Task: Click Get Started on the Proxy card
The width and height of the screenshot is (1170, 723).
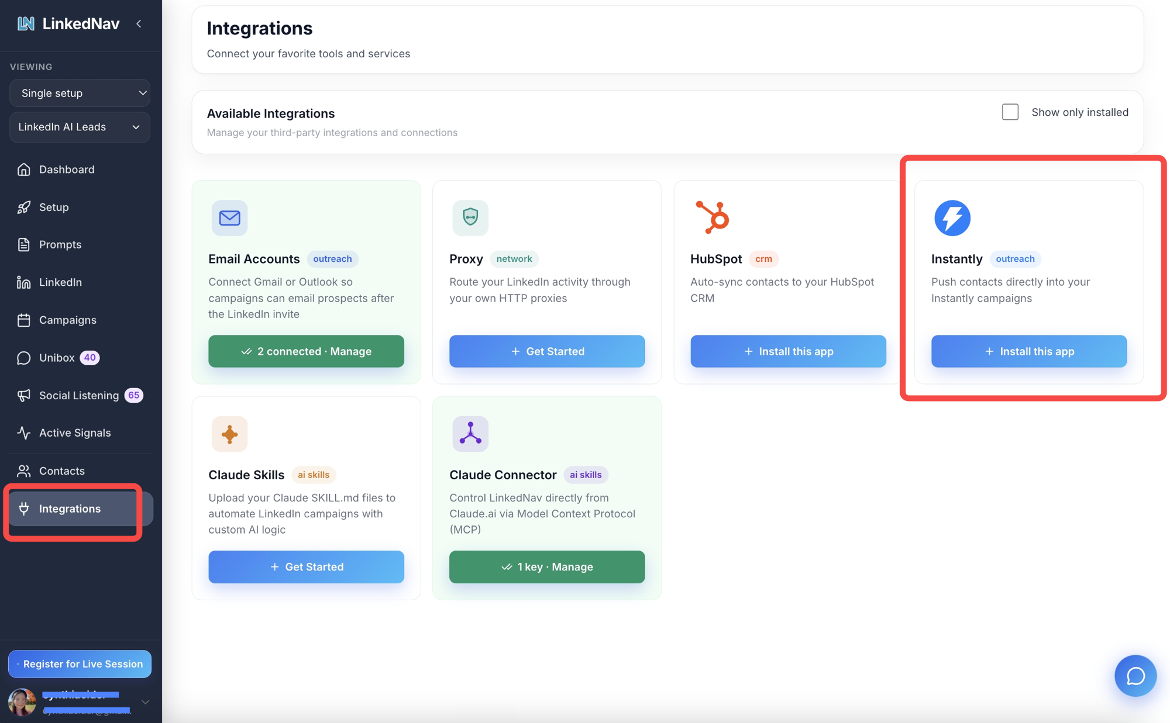Action: [x=547, y=351]
